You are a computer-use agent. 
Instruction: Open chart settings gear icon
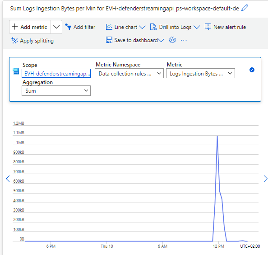coord(172,40)
